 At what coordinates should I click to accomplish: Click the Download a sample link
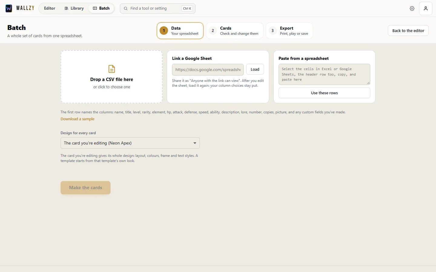click(x=78, y=119)
